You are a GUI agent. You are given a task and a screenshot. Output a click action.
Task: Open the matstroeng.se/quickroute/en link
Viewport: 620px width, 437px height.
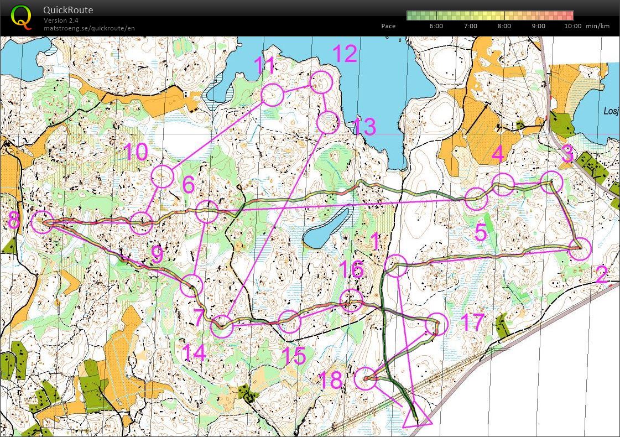click(x=89, y=28)
